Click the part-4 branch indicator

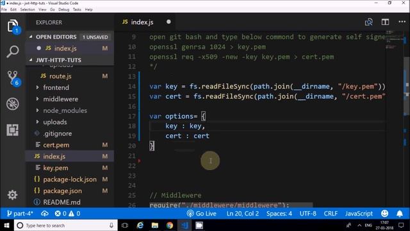20,214
